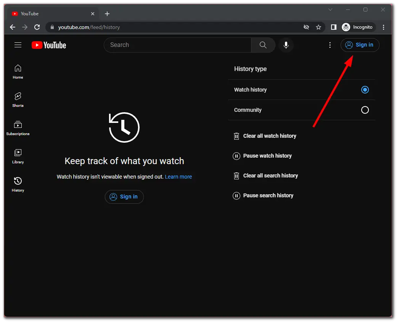Image resolution: width=399 pixels, height=324 pixels.
Task: Click Clear all search history
Action: click(265, 176)
